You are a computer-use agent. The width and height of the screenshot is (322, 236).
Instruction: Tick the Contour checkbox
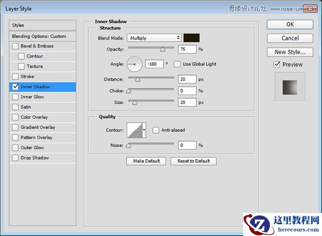(x=21, y=56)
